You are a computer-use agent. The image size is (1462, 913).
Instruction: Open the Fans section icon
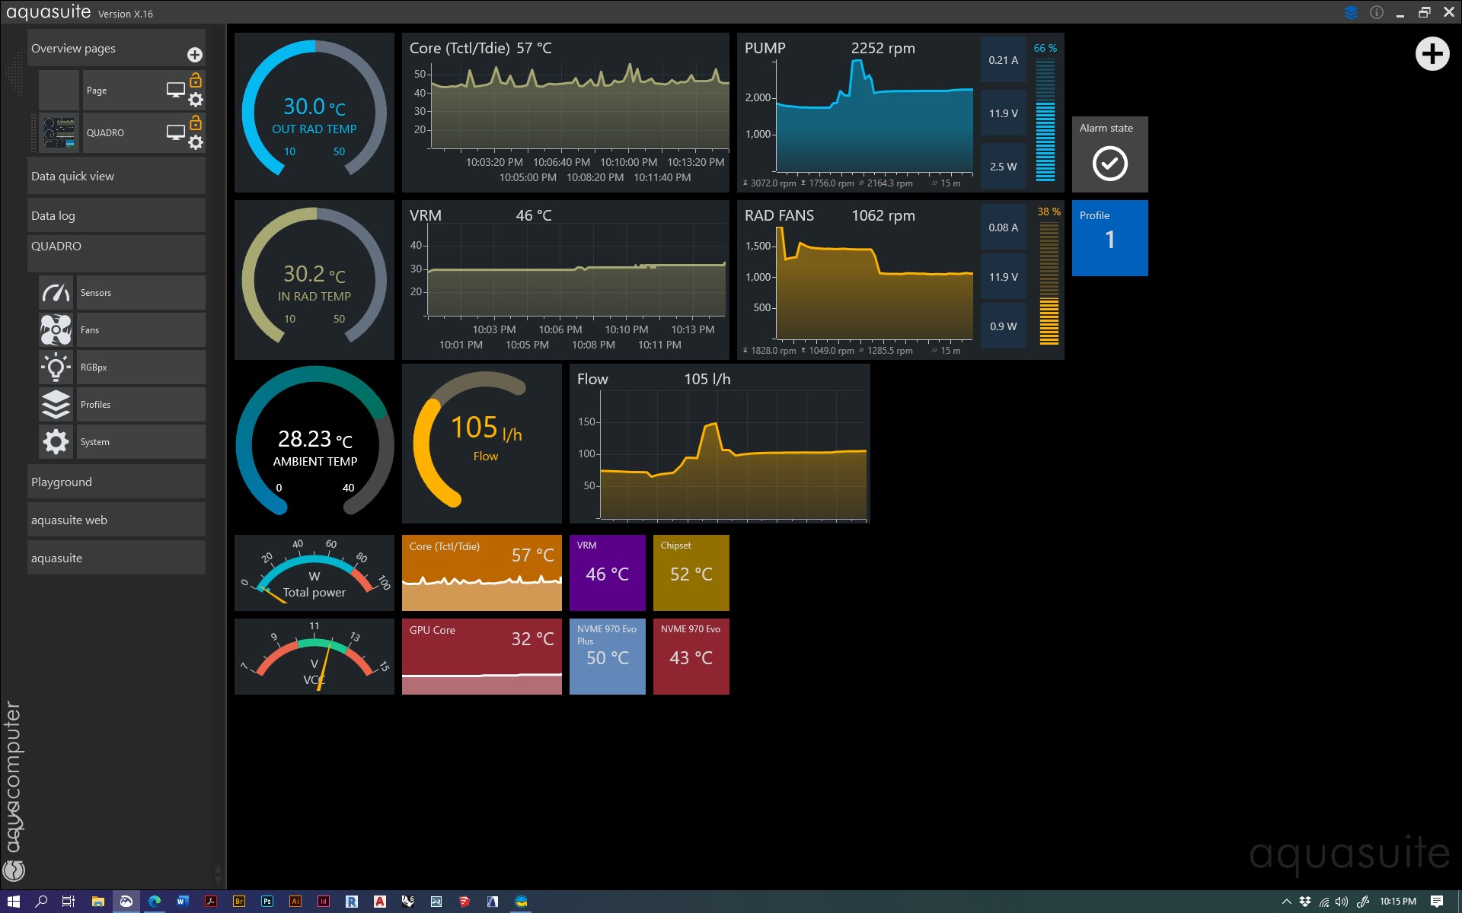56,330
